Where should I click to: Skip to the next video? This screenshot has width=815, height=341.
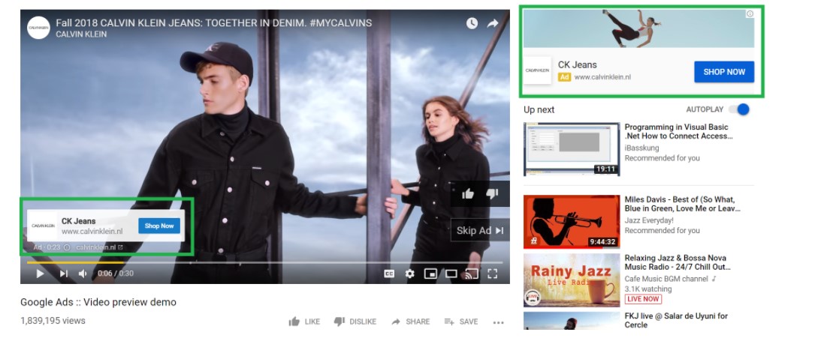(x=63, y=274)
